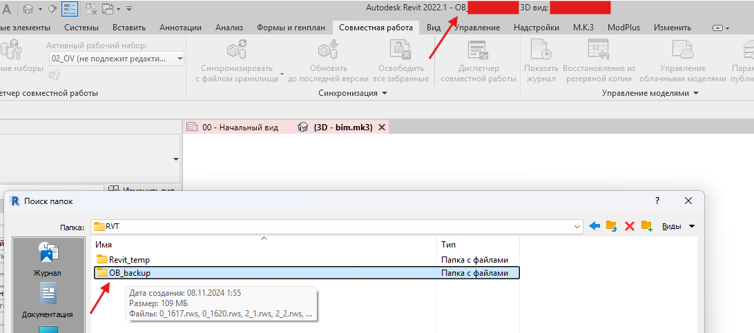Open the Виды views menu
Screen dimensions: 754x333
(x=671, y=226)
